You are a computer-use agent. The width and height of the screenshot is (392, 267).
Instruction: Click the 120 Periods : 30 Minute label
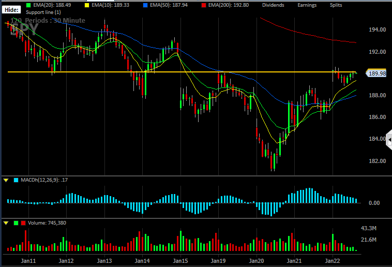(48, 21)
